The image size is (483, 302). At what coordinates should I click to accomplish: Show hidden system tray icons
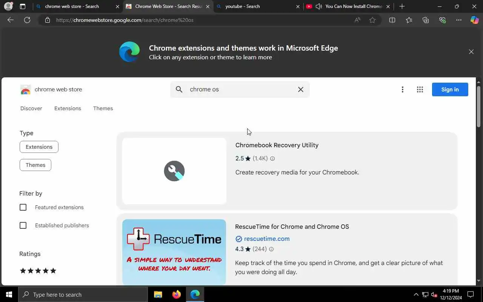[416, 294]
